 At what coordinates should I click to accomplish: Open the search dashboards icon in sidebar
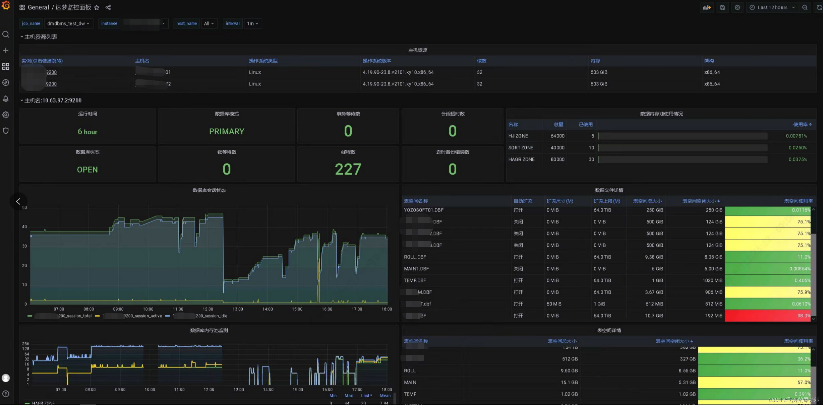pos(6,34)
